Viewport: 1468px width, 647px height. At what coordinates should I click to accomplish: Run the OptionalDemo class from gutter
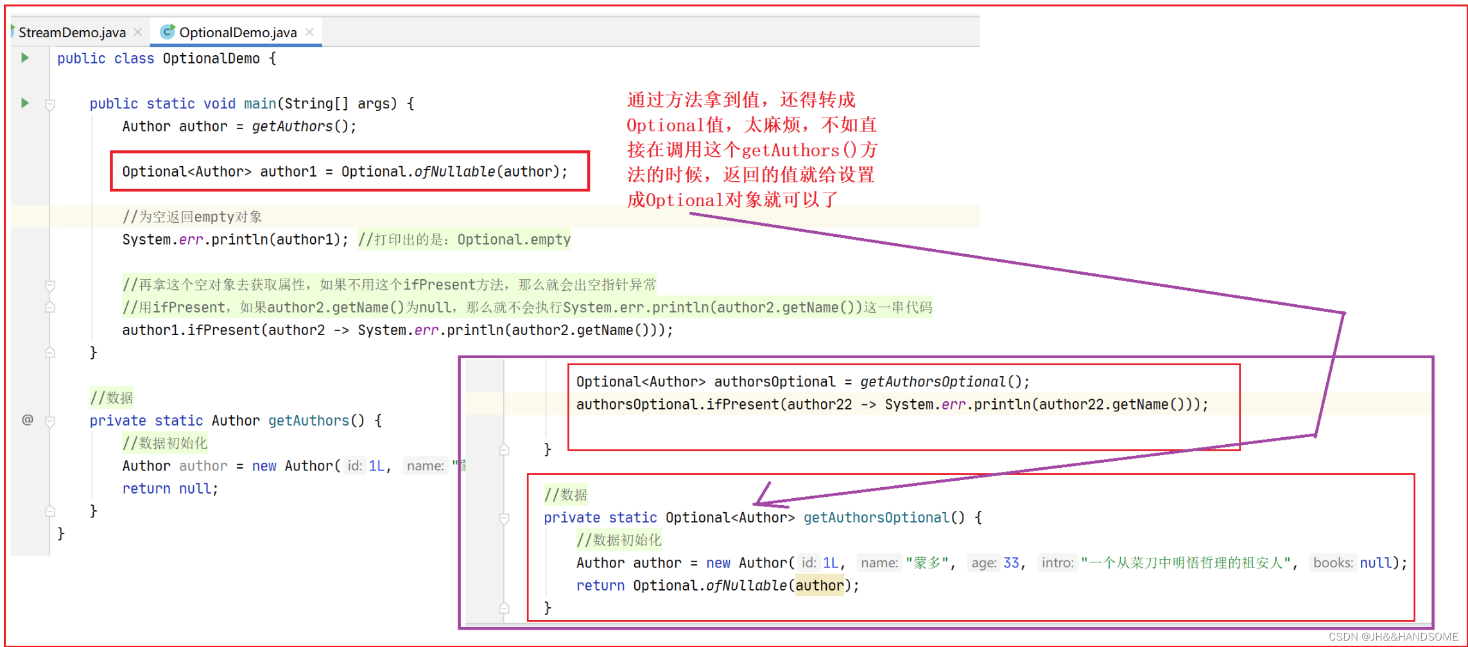pyautogui.click(x=24, y=58)
